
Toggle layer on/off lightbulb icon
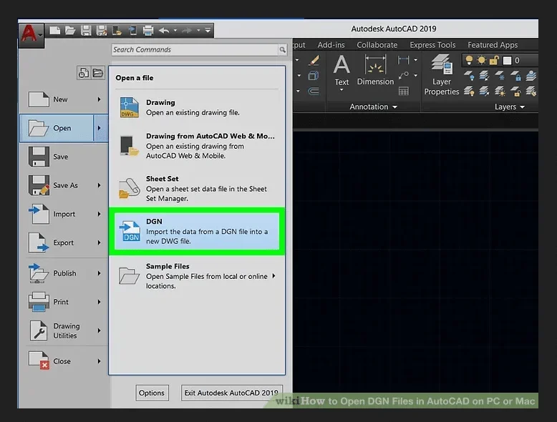click(x=469, y=60)
